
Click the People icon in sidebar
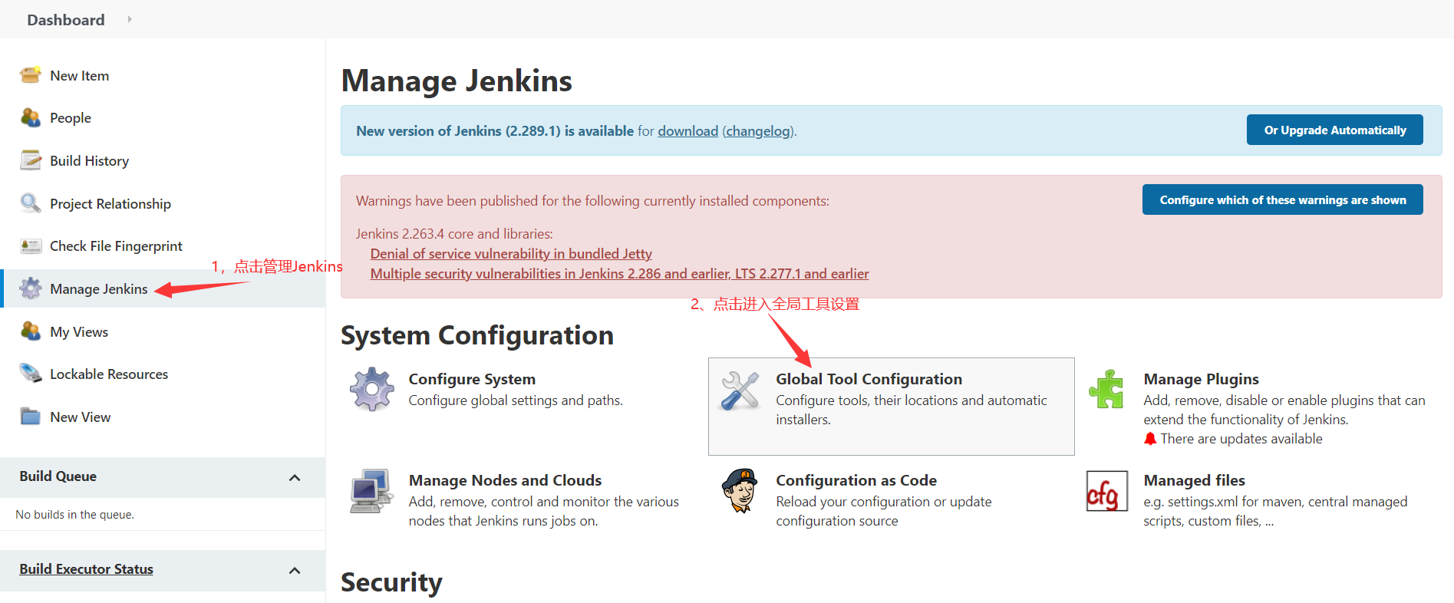click(31, 117)
